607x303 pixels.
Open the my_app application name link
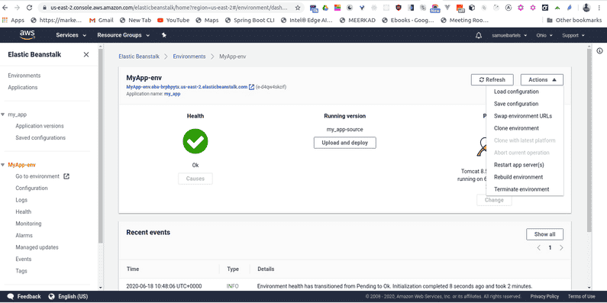click(172, 94)
